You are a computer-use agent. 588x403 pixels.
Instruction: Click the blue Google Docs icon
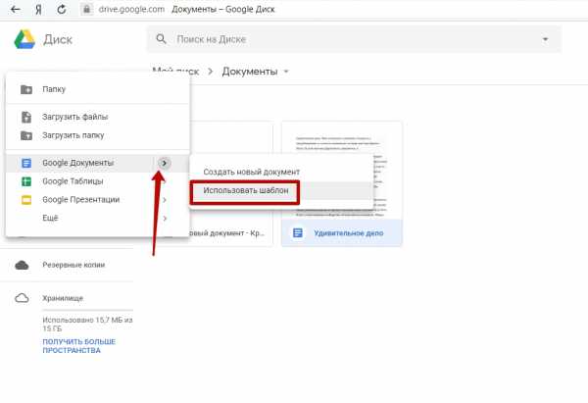click(26, 163)
